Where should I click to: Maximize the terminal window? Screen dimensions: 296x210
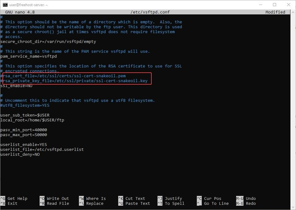pos(275,5)
